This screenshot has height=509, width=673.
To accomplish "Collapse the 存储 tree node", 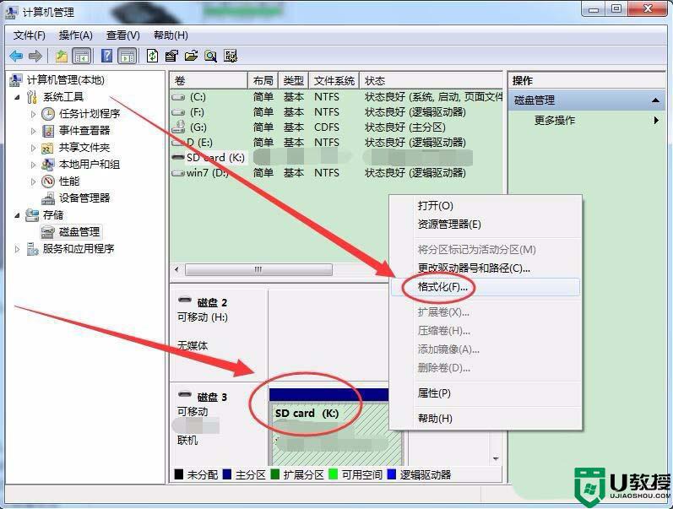I will (17, 215).
